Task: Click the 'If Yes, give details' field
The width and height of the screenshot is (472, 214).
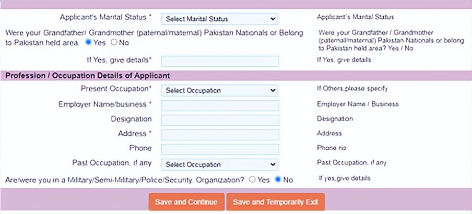Action: click(x=220, y=61)
